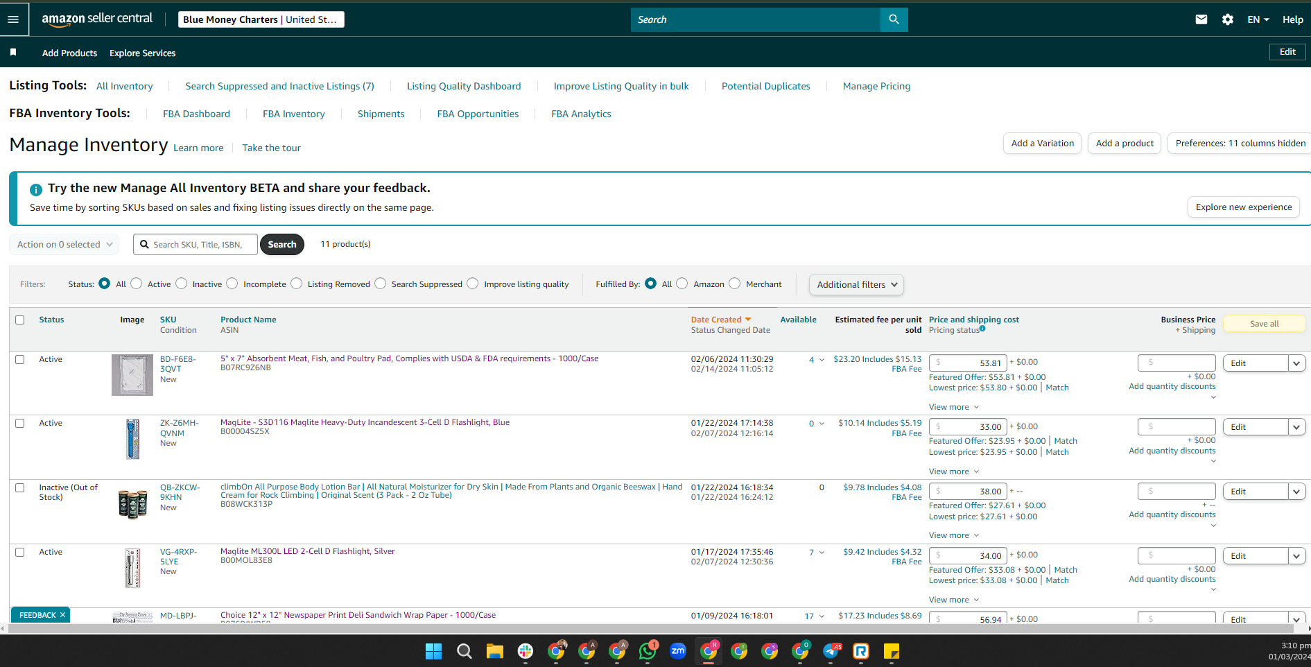
Task: Open Edit dropdown arrow for MagLite S3D116 row
Action: pyautogui.click(x=1296, y=427)
